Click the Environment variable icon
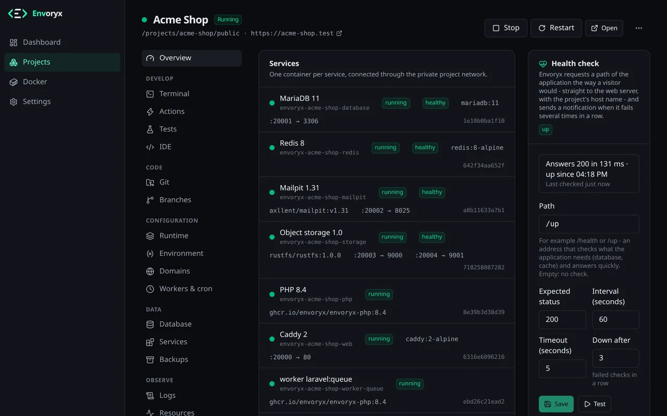 coord(150,253)
